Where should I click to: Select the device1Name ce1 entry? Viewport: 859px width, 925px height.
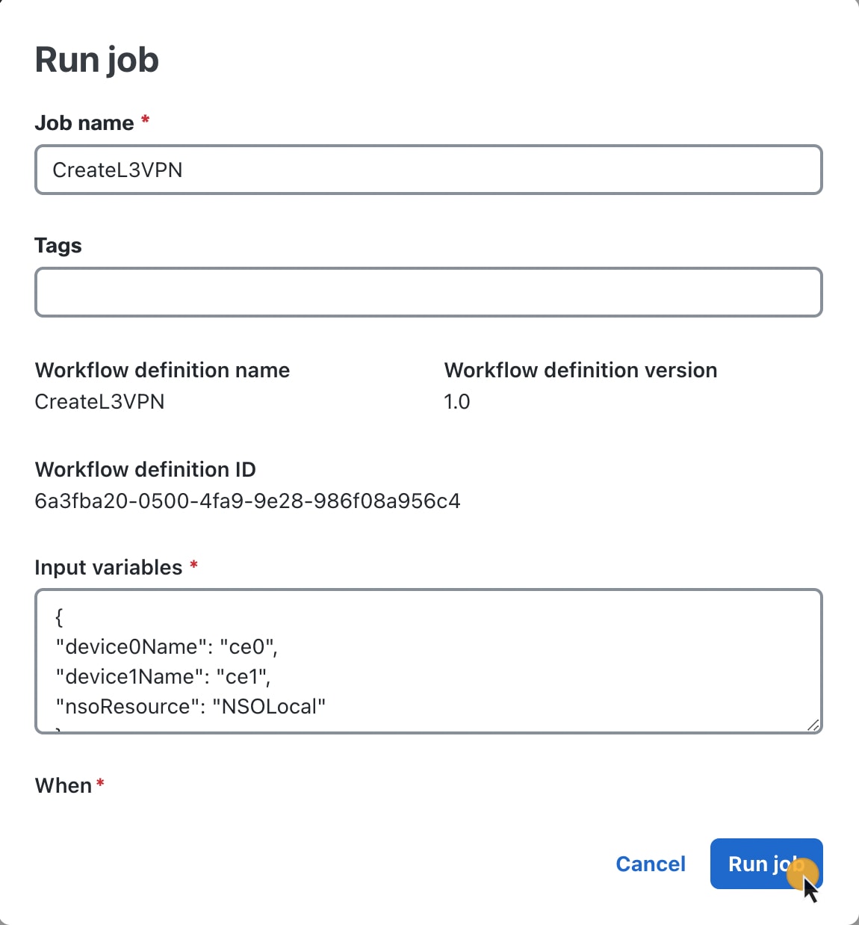coord(164,676)
